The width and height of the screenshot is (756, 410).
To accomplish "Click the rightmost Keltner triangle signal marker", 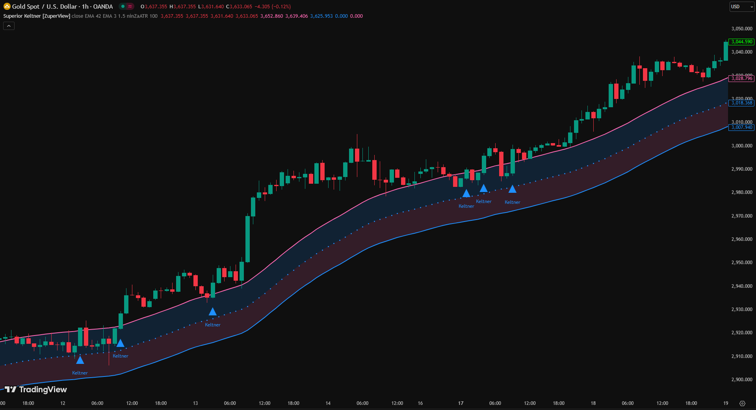I will pos(512,189).
